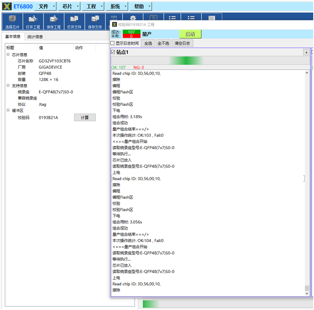
Task: Open the 芯片 menu
Action: click(x=67, y=6)
